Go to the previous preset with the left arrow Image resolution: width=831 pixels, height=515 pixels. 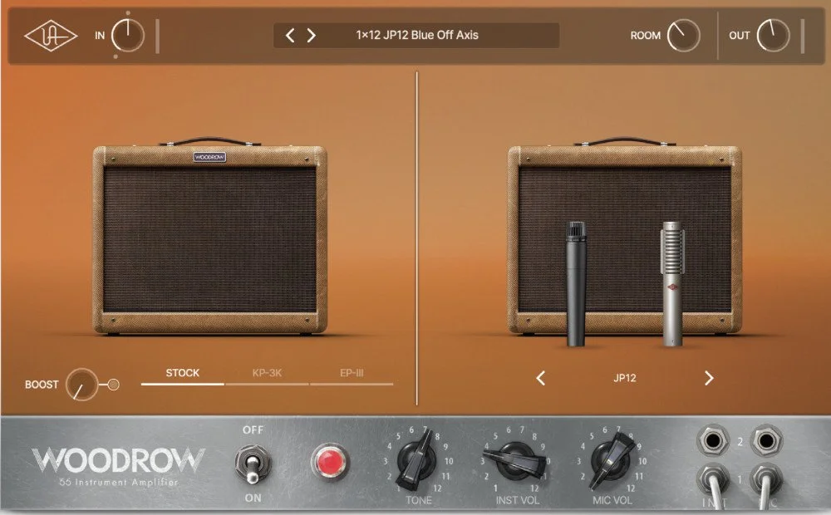point(290,36)
